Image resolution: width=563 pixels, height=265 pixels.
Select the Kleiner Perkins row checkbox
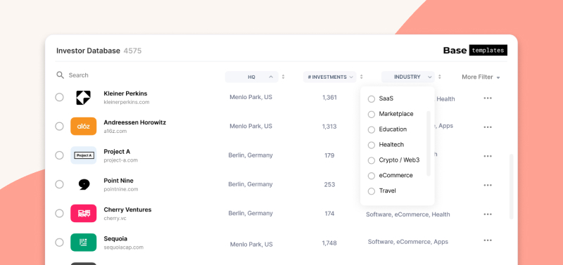click(x=59, y=97)
